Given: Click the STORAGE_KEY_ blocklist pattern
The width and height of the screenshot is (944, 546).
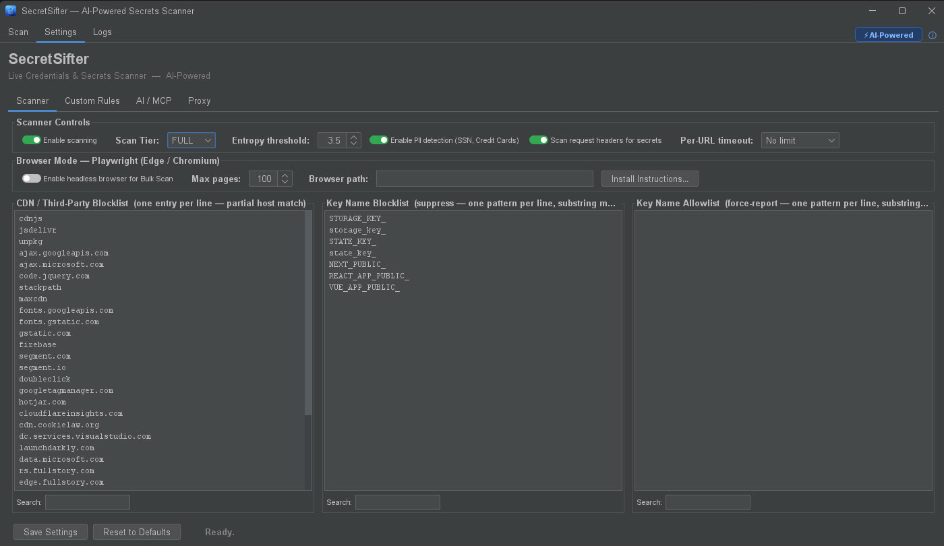Looking at the screenshot, I should tap(357, 218).
